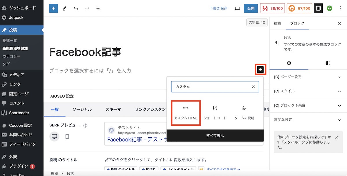The image size is (347, 176).
Task: Open プラグイン in the admin sidebar
Action: click(19, 166)
